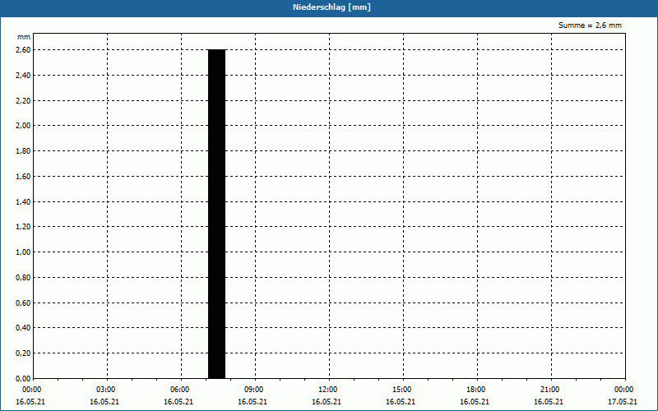Image resolution: width=658 pixels, height=411 pixels.
Task: Click the 'mm' unit label on y-axis
Action: point(24,37)
